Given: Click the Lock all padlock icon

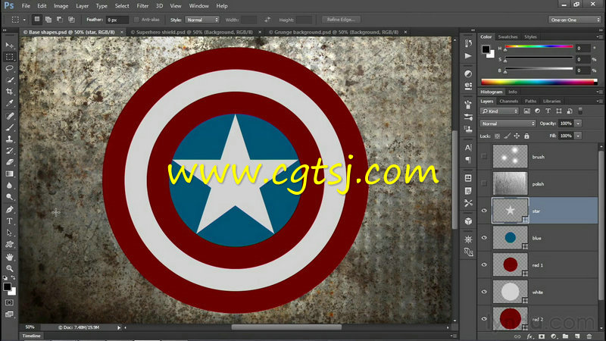Looking at the screenshot, I should click(526, 136).
